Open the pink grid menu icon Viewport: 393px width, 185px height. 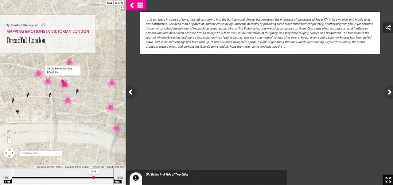[x=140, y=5]
